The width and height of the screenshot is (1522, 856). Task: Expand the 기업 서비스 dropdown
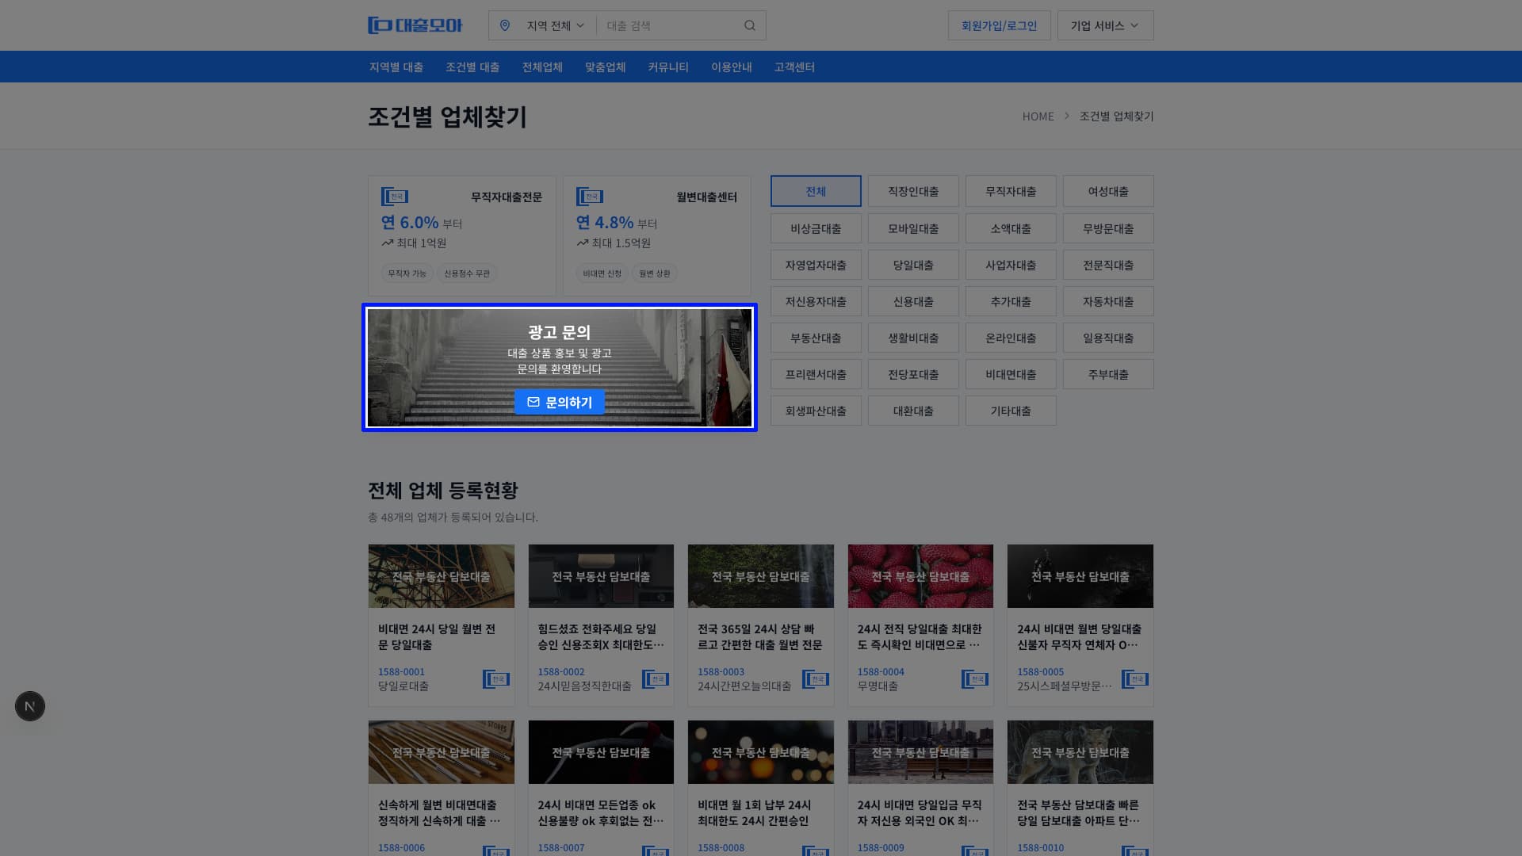point(1105,25)
